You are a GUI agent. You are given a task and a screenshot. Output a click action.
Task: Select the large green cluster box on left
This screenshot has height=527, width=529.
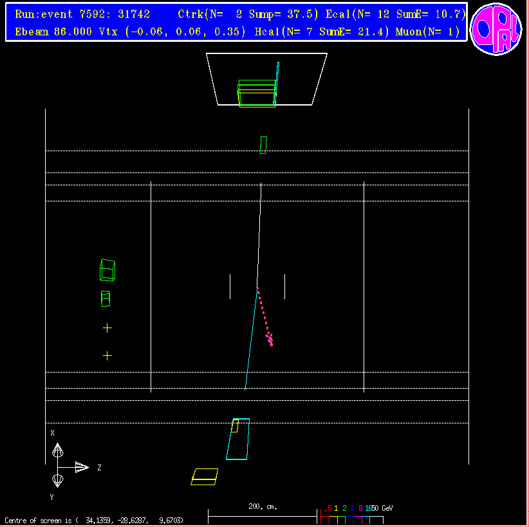pos(107,270)
